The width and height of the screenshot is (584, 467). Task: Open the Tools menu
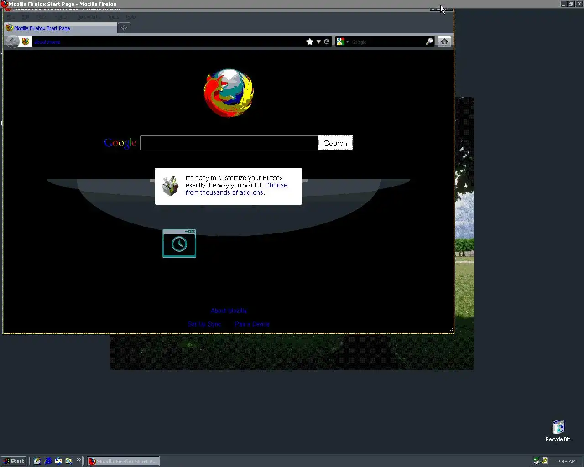pyautogui.click(x=113, y=17)
